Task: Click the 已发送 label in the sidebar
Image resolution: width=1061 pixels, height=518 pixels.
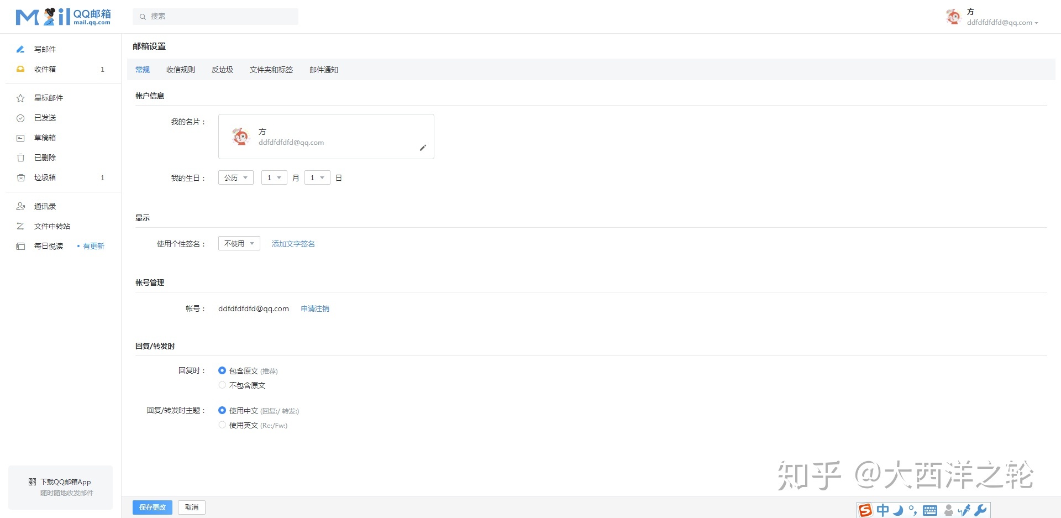Action: [x=45, y=118]
